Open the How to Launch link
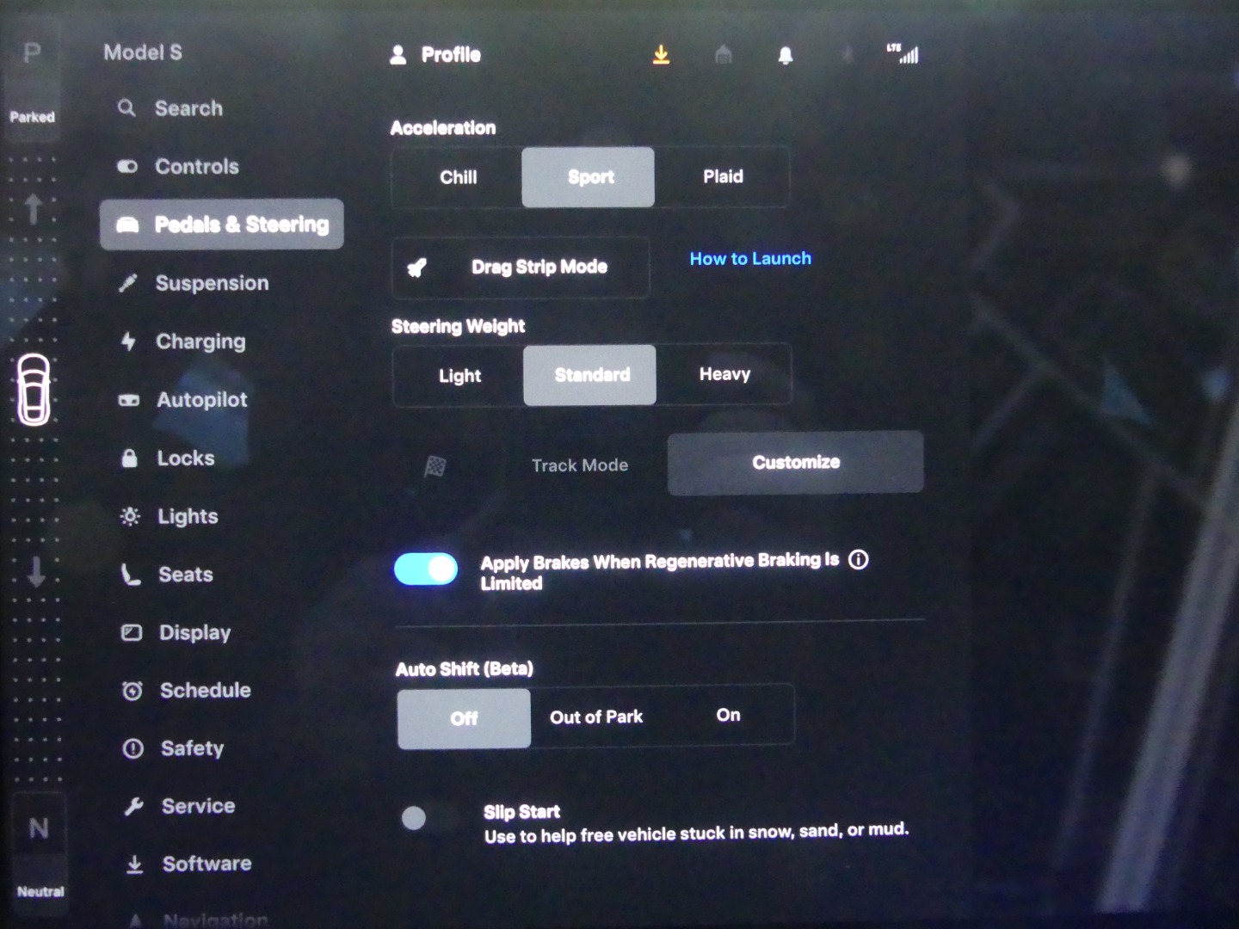The image size is (1239, 929). (x=750, y=259)
